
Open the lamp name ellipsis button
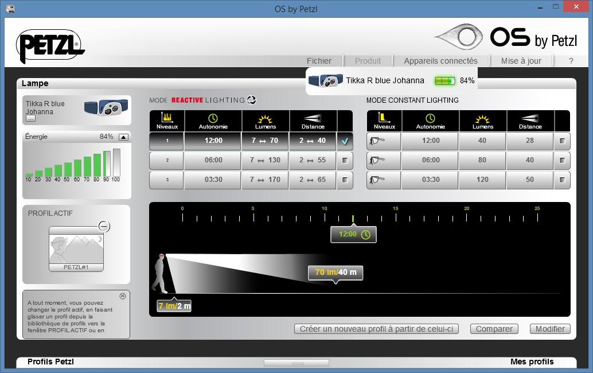pos(30,118)
